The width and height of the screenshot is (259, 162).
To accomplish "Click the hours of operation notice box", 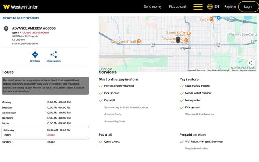I will [x=45, y=86].
